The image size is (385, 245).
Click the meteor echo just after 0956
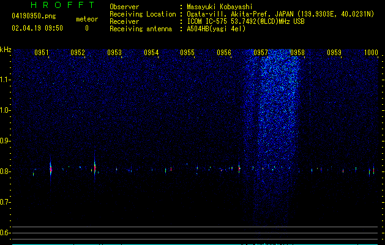tap(239, 168)
